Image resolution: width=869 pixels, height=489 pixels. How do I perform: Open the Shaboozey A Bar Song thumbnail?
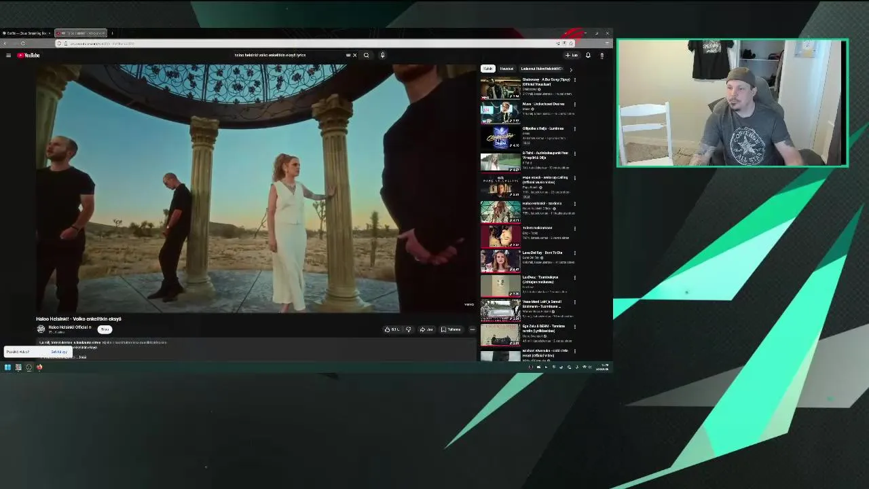point(500,87)
